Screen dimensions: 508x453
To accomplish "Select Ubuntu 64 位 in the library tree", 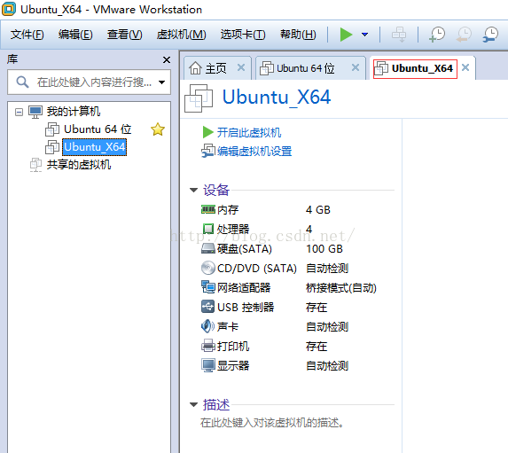I will click(98, 129).
